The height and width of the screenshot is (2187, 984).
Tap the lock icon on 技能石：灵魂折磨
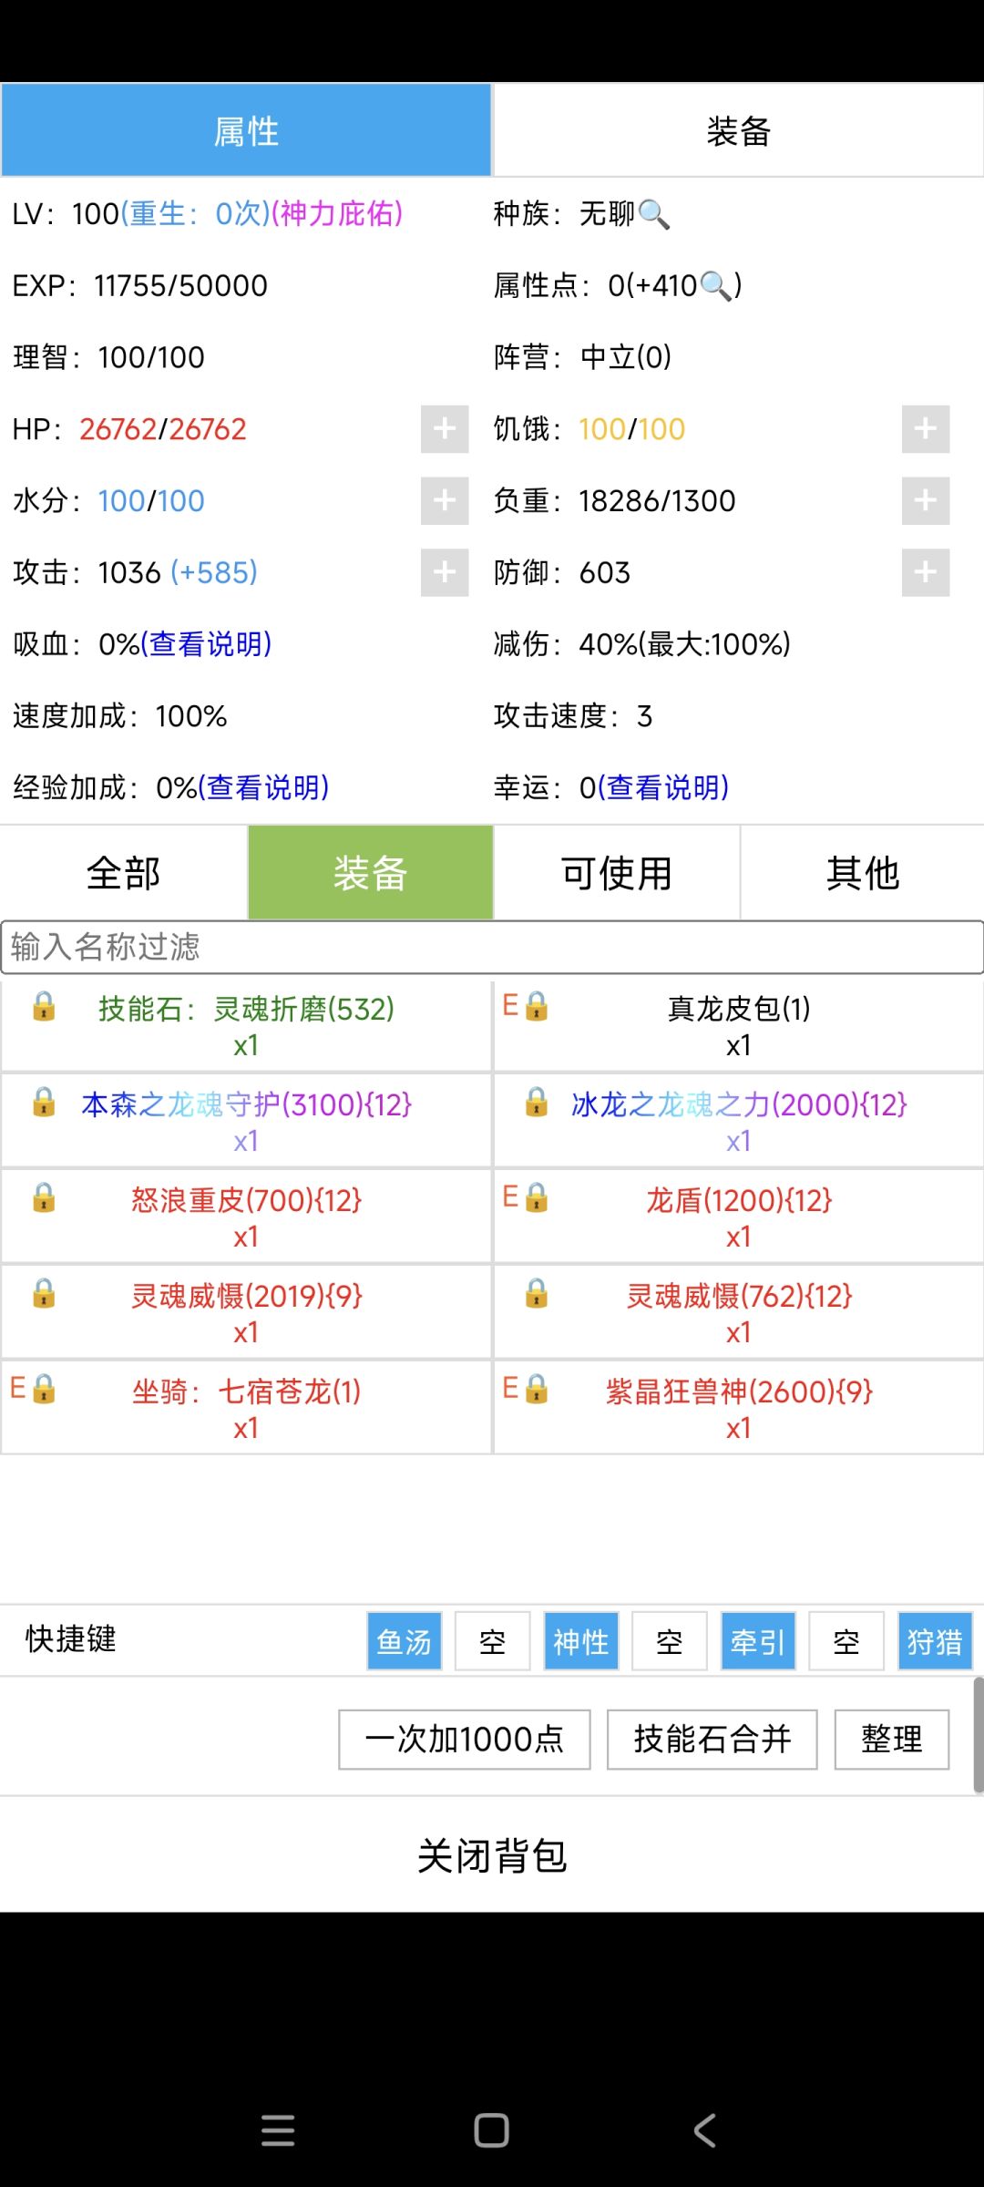coord(44,1006)
